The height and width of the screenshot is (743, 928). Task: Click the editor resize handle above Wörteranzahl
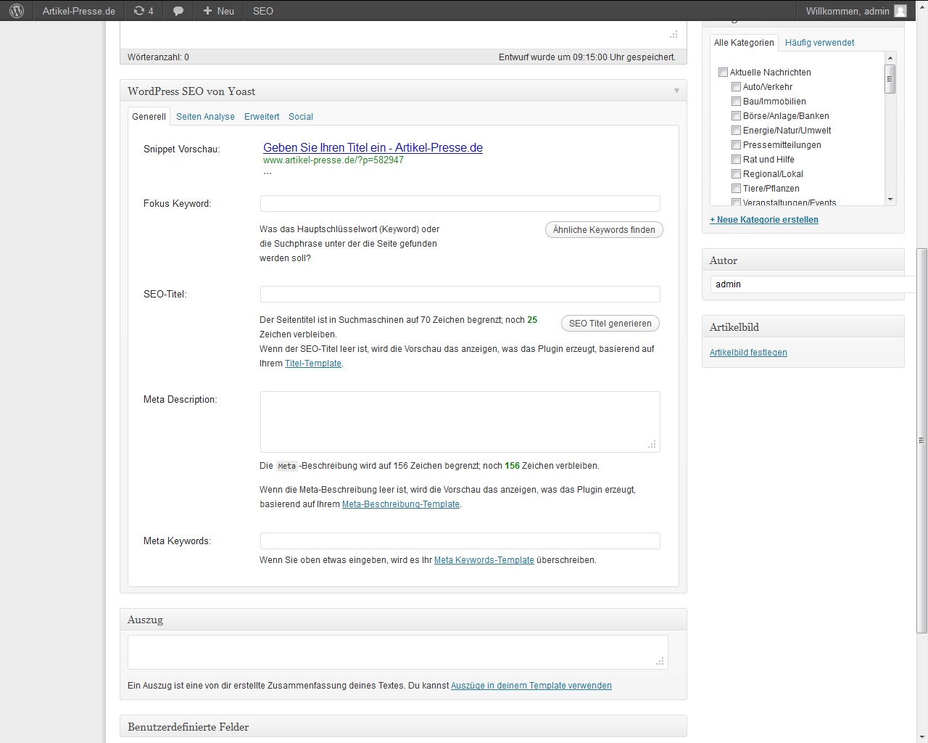tap(674, 34)
